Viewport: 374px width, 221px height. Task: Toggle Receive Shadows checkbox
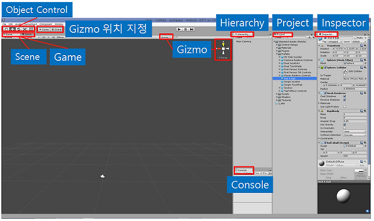tap(344, 99)
